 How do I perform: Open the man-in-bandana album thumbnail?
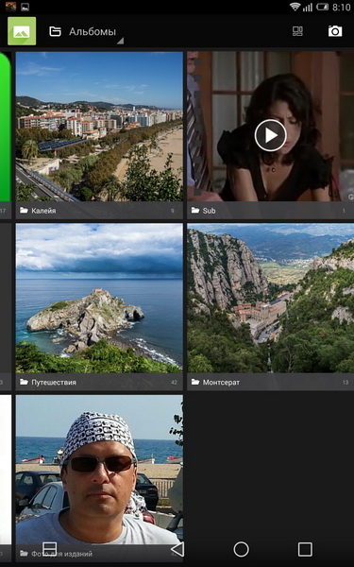(99, 470)
